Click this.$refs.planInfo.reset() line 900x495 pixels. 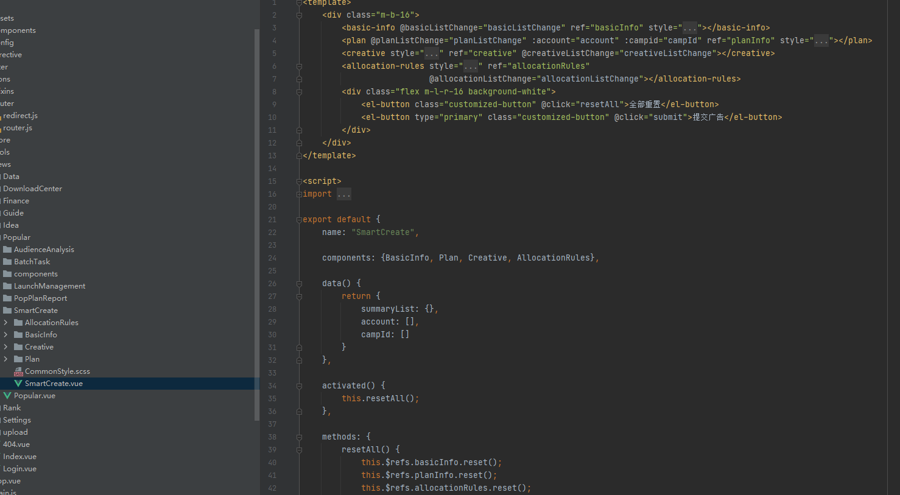pos(429,476)
